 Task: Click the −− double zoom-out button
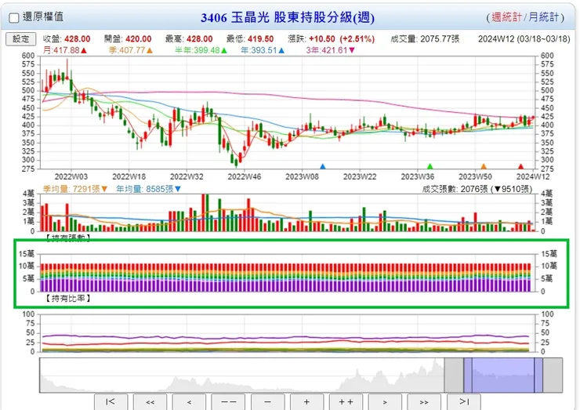[x=228, y=402]
